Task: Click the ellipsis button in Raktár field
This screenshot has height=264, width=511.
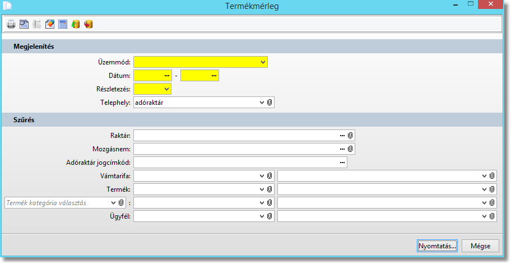Action: click(x=342, y=136)
